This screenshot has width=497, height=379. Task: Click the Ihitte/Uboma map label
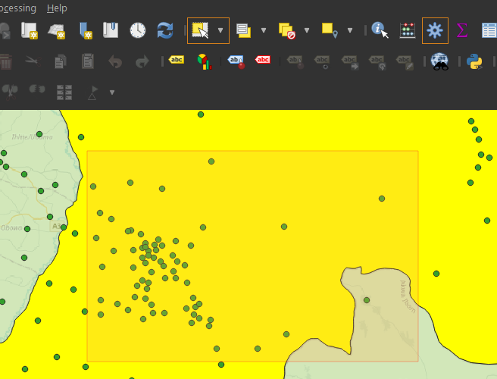[x=32, y=137]
